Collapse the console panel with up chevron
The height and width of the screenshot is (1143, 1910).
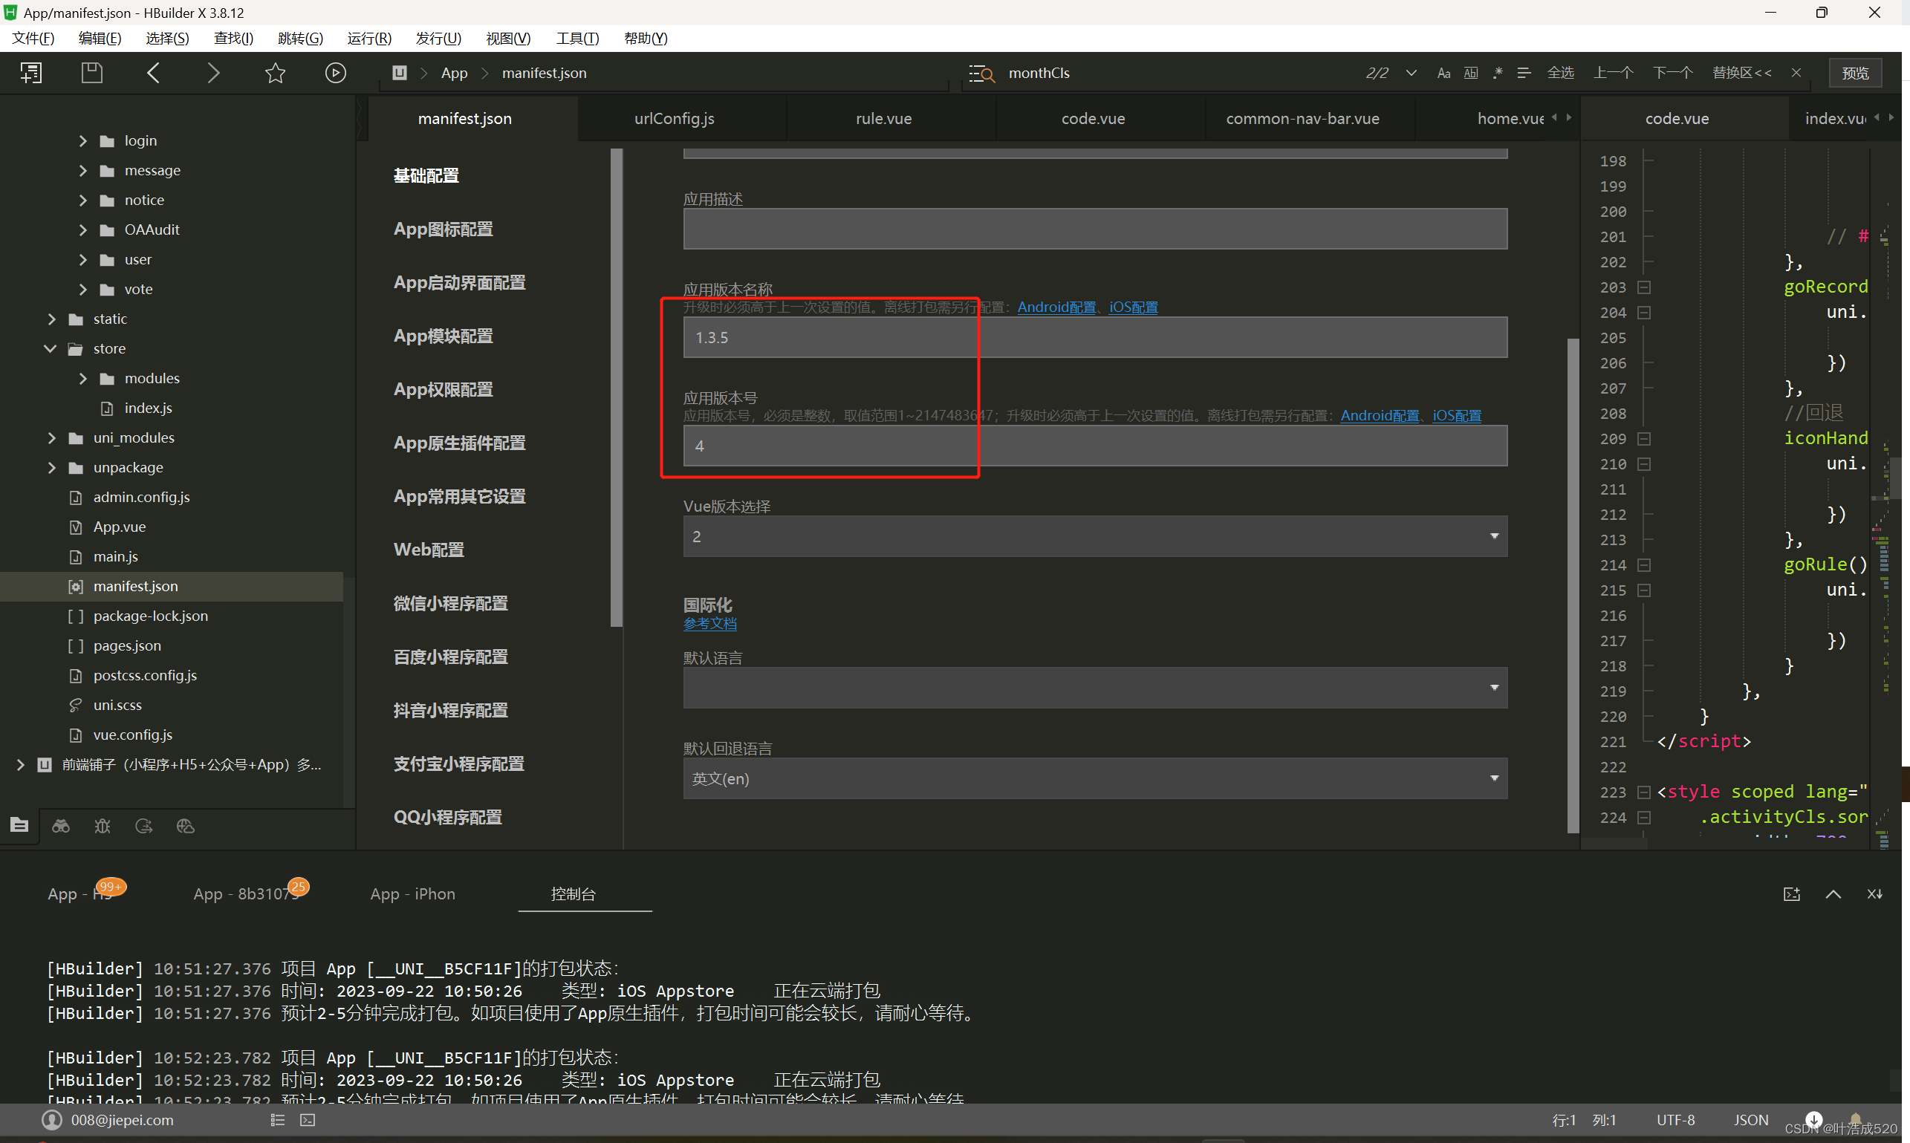(1833, 894)
